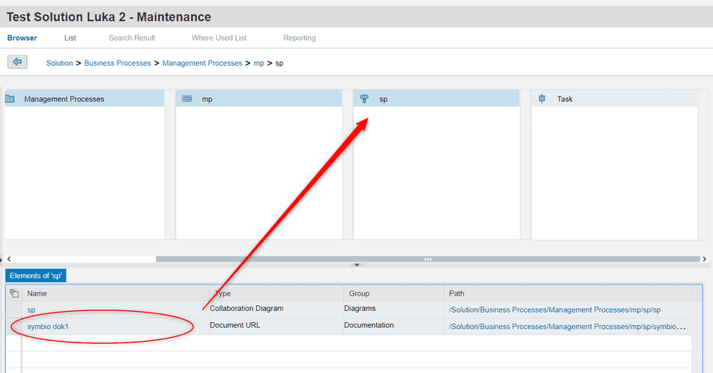Click the mp process icon

[187, 99]
